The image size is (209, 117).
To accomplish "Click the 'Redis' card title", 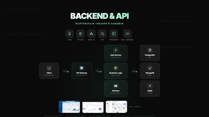I will tap(150, 91).
